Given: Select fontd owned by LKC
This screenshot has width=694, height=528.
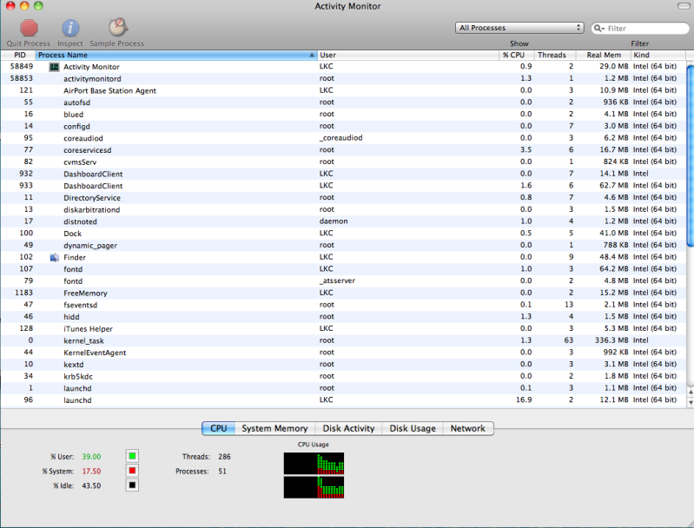Looking at the screenshot, I should 343,269.
